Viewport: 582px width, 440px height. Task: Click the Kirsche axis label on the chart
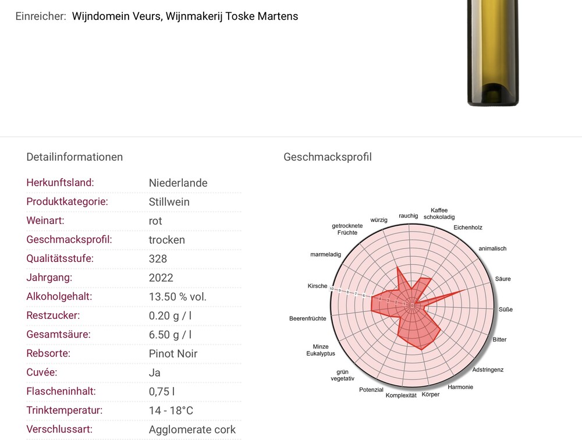click(317, 286)
